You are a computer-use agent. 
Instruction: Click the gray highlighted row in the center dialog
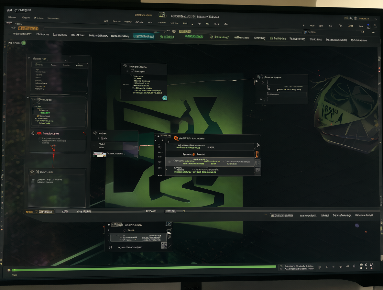[x=210, y=162]
